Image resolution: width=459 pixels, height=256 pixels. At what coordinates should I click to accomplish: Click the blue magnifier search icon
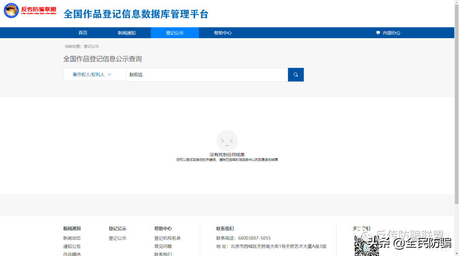(296, 75)
